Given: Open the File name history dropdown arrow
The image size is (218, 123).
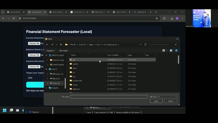Looking at the screenshot, I should point(147,97).
